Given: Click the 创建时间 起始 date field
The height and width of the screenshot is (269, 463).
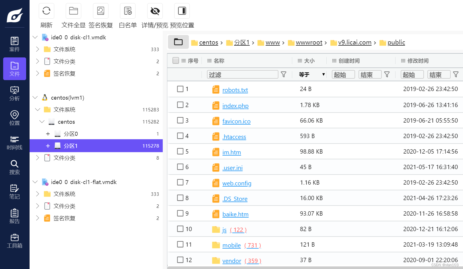Looking at the screenshot, I should click(x=343, y=75).
